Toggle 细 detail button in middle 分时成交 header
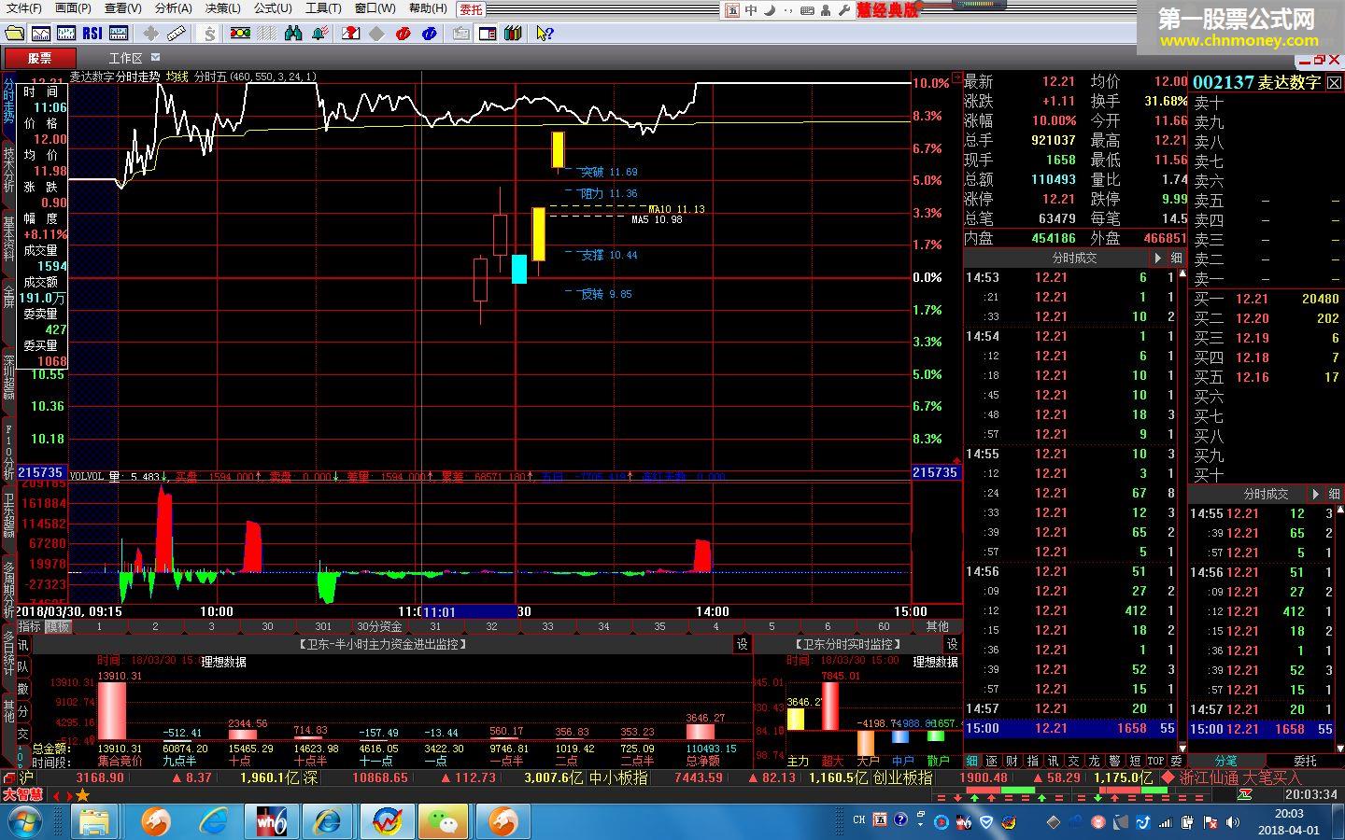This screenshot has height=840, width=1345. [1176, 258]
